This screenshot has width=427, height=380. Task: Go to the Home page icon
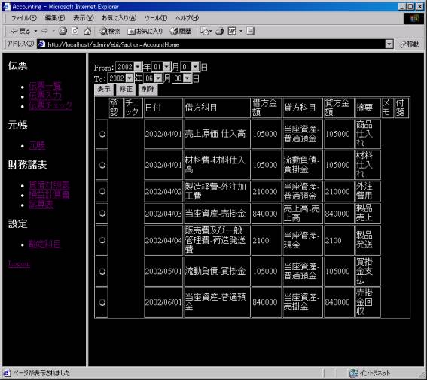(x=87, y=31)
